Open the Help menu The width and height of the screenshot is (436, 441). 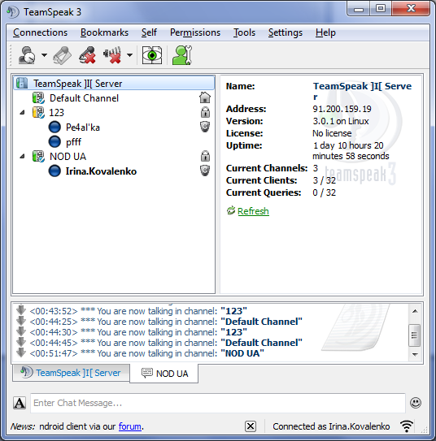(325, 32)
